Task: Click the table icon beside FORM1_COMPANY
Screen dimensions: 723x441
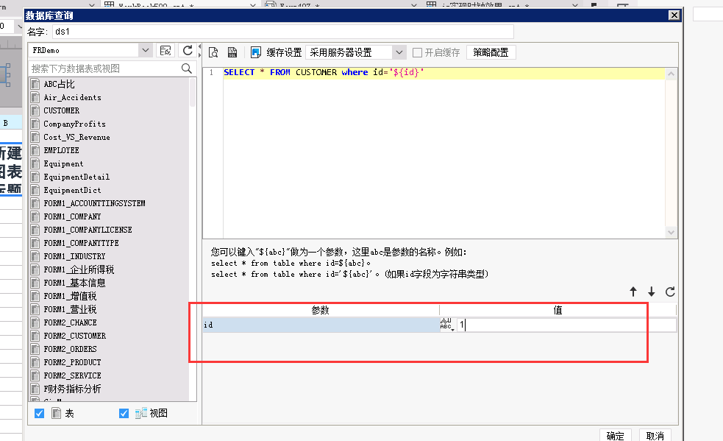Action: pos(35,216)
